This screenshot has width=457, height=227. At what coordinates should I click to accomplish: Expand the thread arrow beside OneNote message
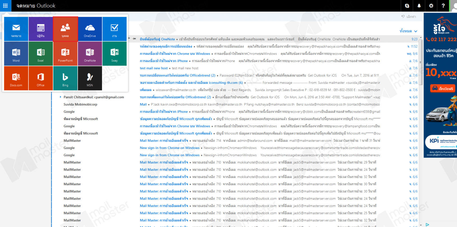pos(129,39)
